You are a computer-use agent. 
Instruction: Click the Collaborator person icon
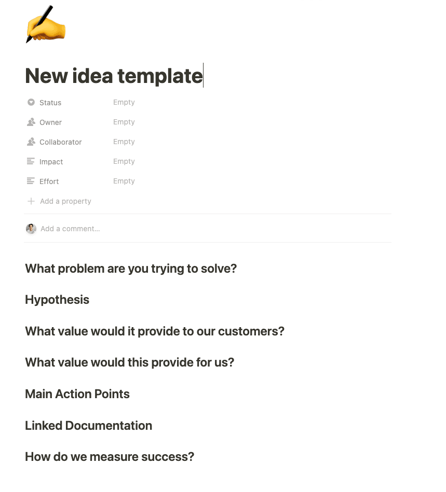[31, 142]
